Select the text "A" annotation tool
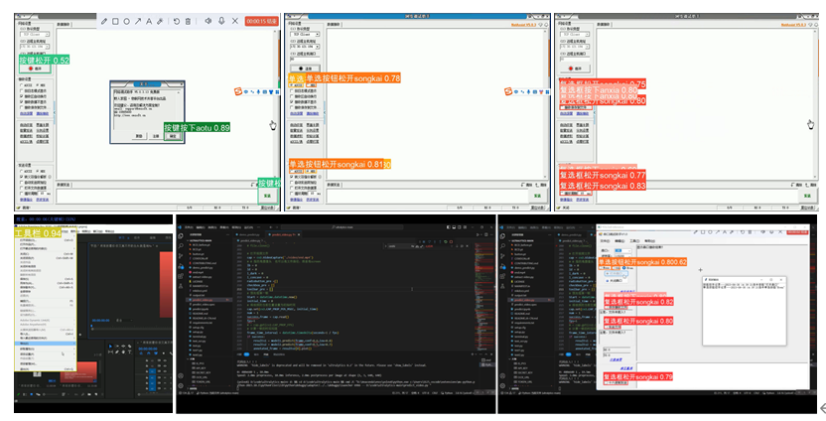 149,21
